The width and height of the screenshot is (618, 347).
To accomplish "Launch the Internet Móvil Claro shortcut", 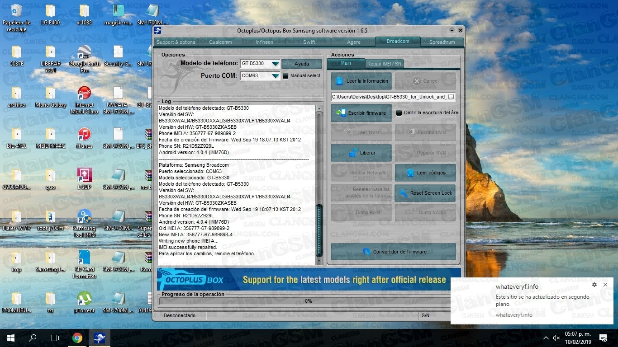I will click(x=84, y=100).
